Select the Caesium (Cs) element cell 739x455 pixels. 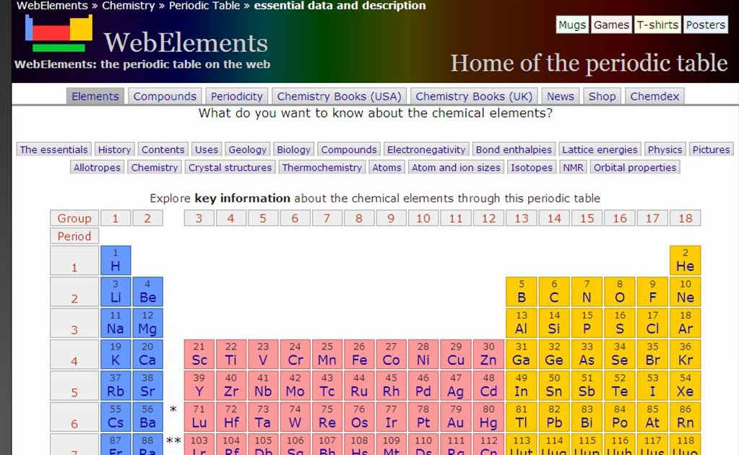point(116,417)
